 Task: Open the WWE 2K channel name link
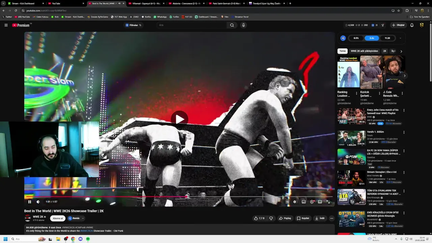[x=38, y=217]
